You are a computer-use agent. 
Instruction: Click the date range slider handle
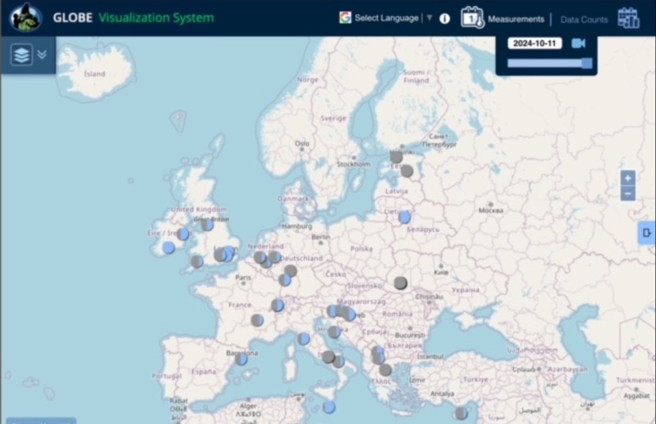click(587, 63)
